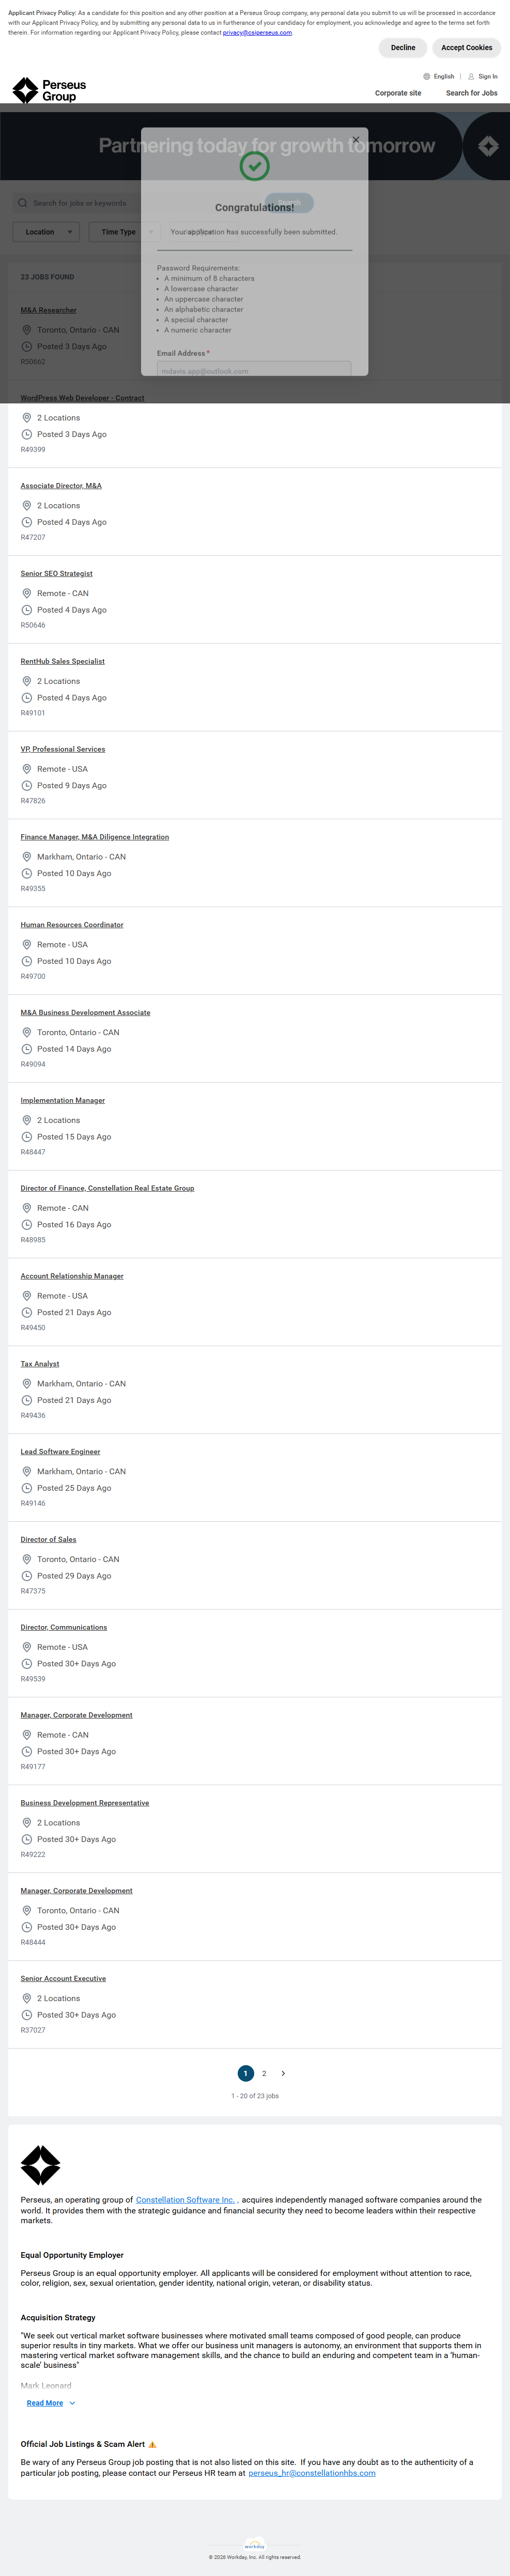Click the Workday logo in footer
The height and width of the screenshot is (2576, 510).
255,2545
